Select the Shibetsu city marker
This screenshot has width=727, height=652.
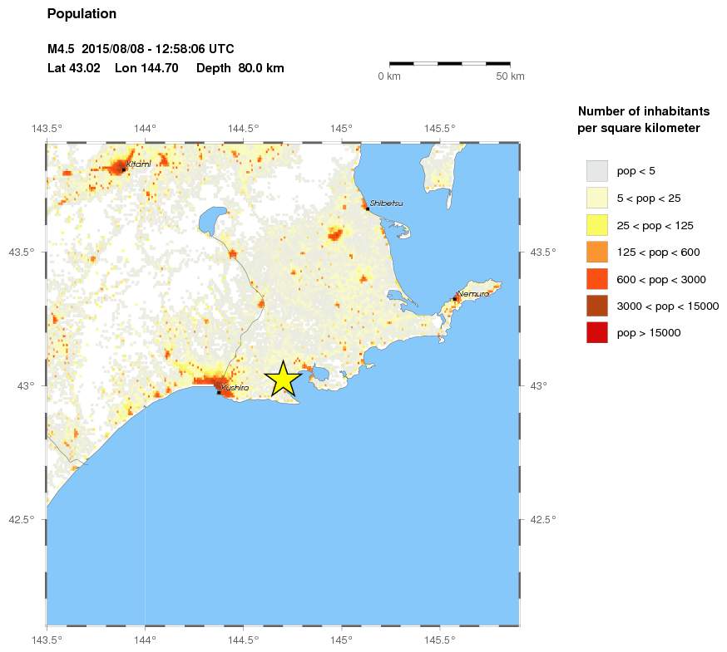[x=367, y=208]
